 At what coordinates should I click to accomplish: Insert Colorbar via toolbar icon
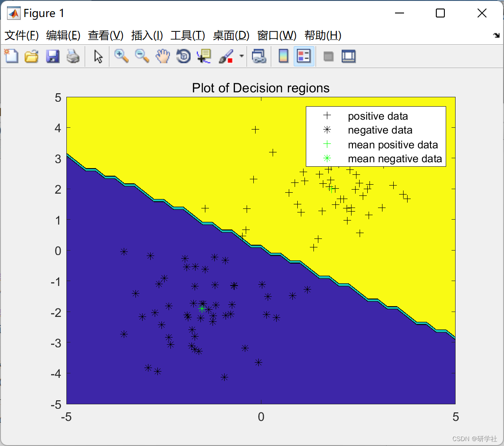click(x=283, y=56)
